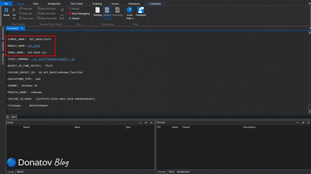Screen dimensions: 311x174
Task: Click the Detach button
Action: coord(74,18)
